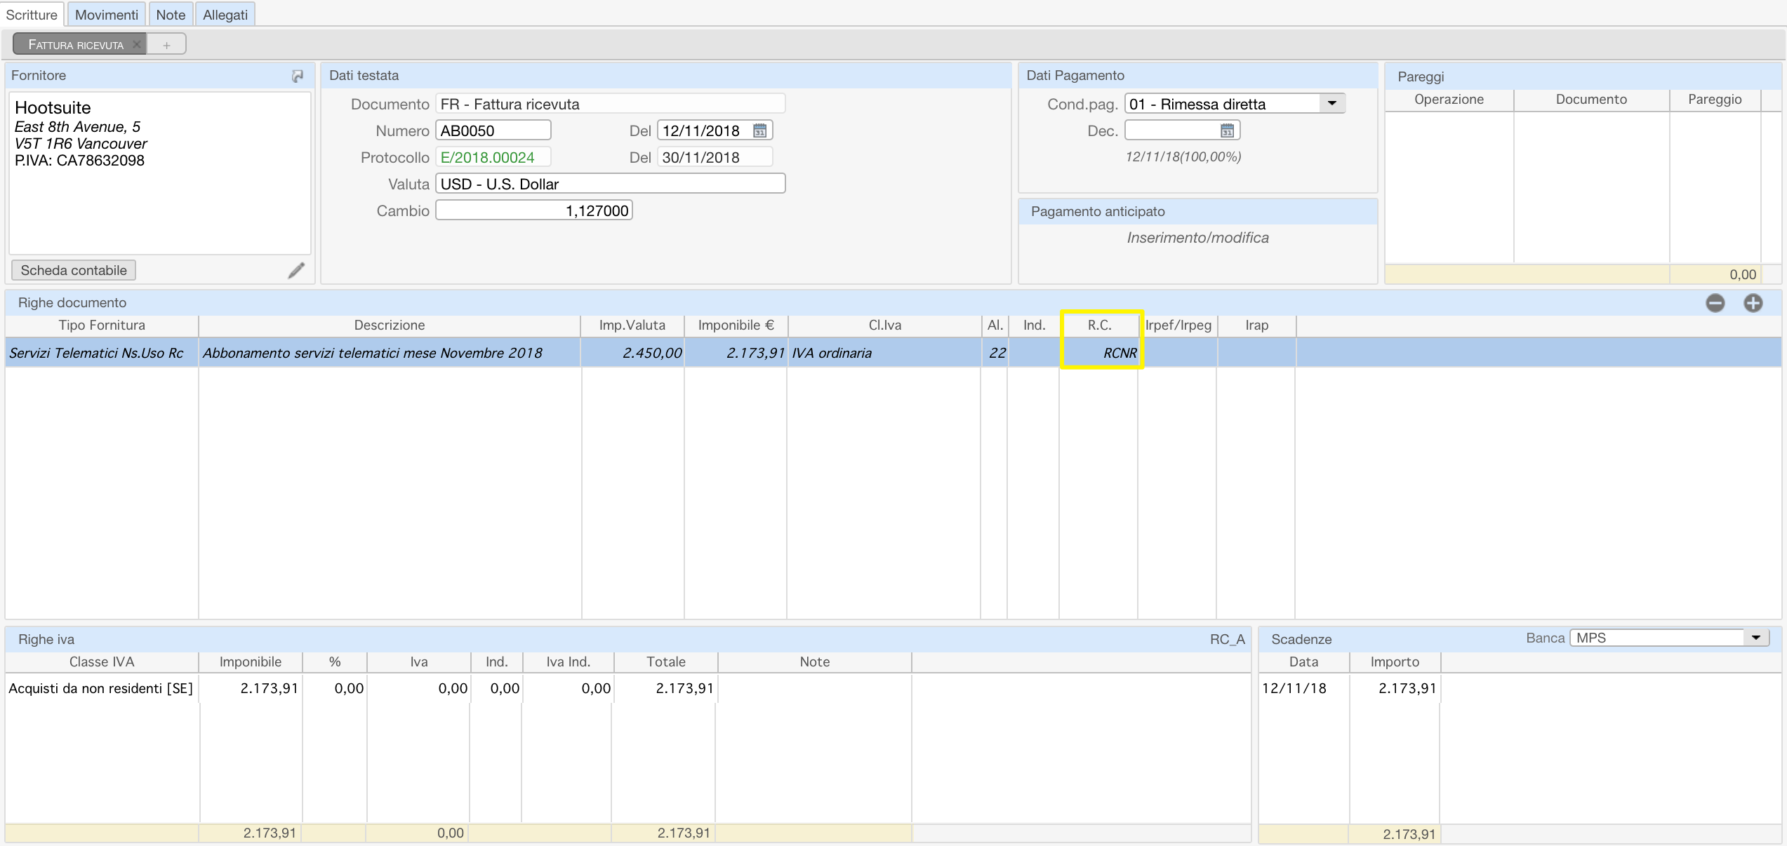Click Totale column header in Righe iva
Image resolution: width=1787 pixels, height=846 pixels.
(x=665, y=662)
